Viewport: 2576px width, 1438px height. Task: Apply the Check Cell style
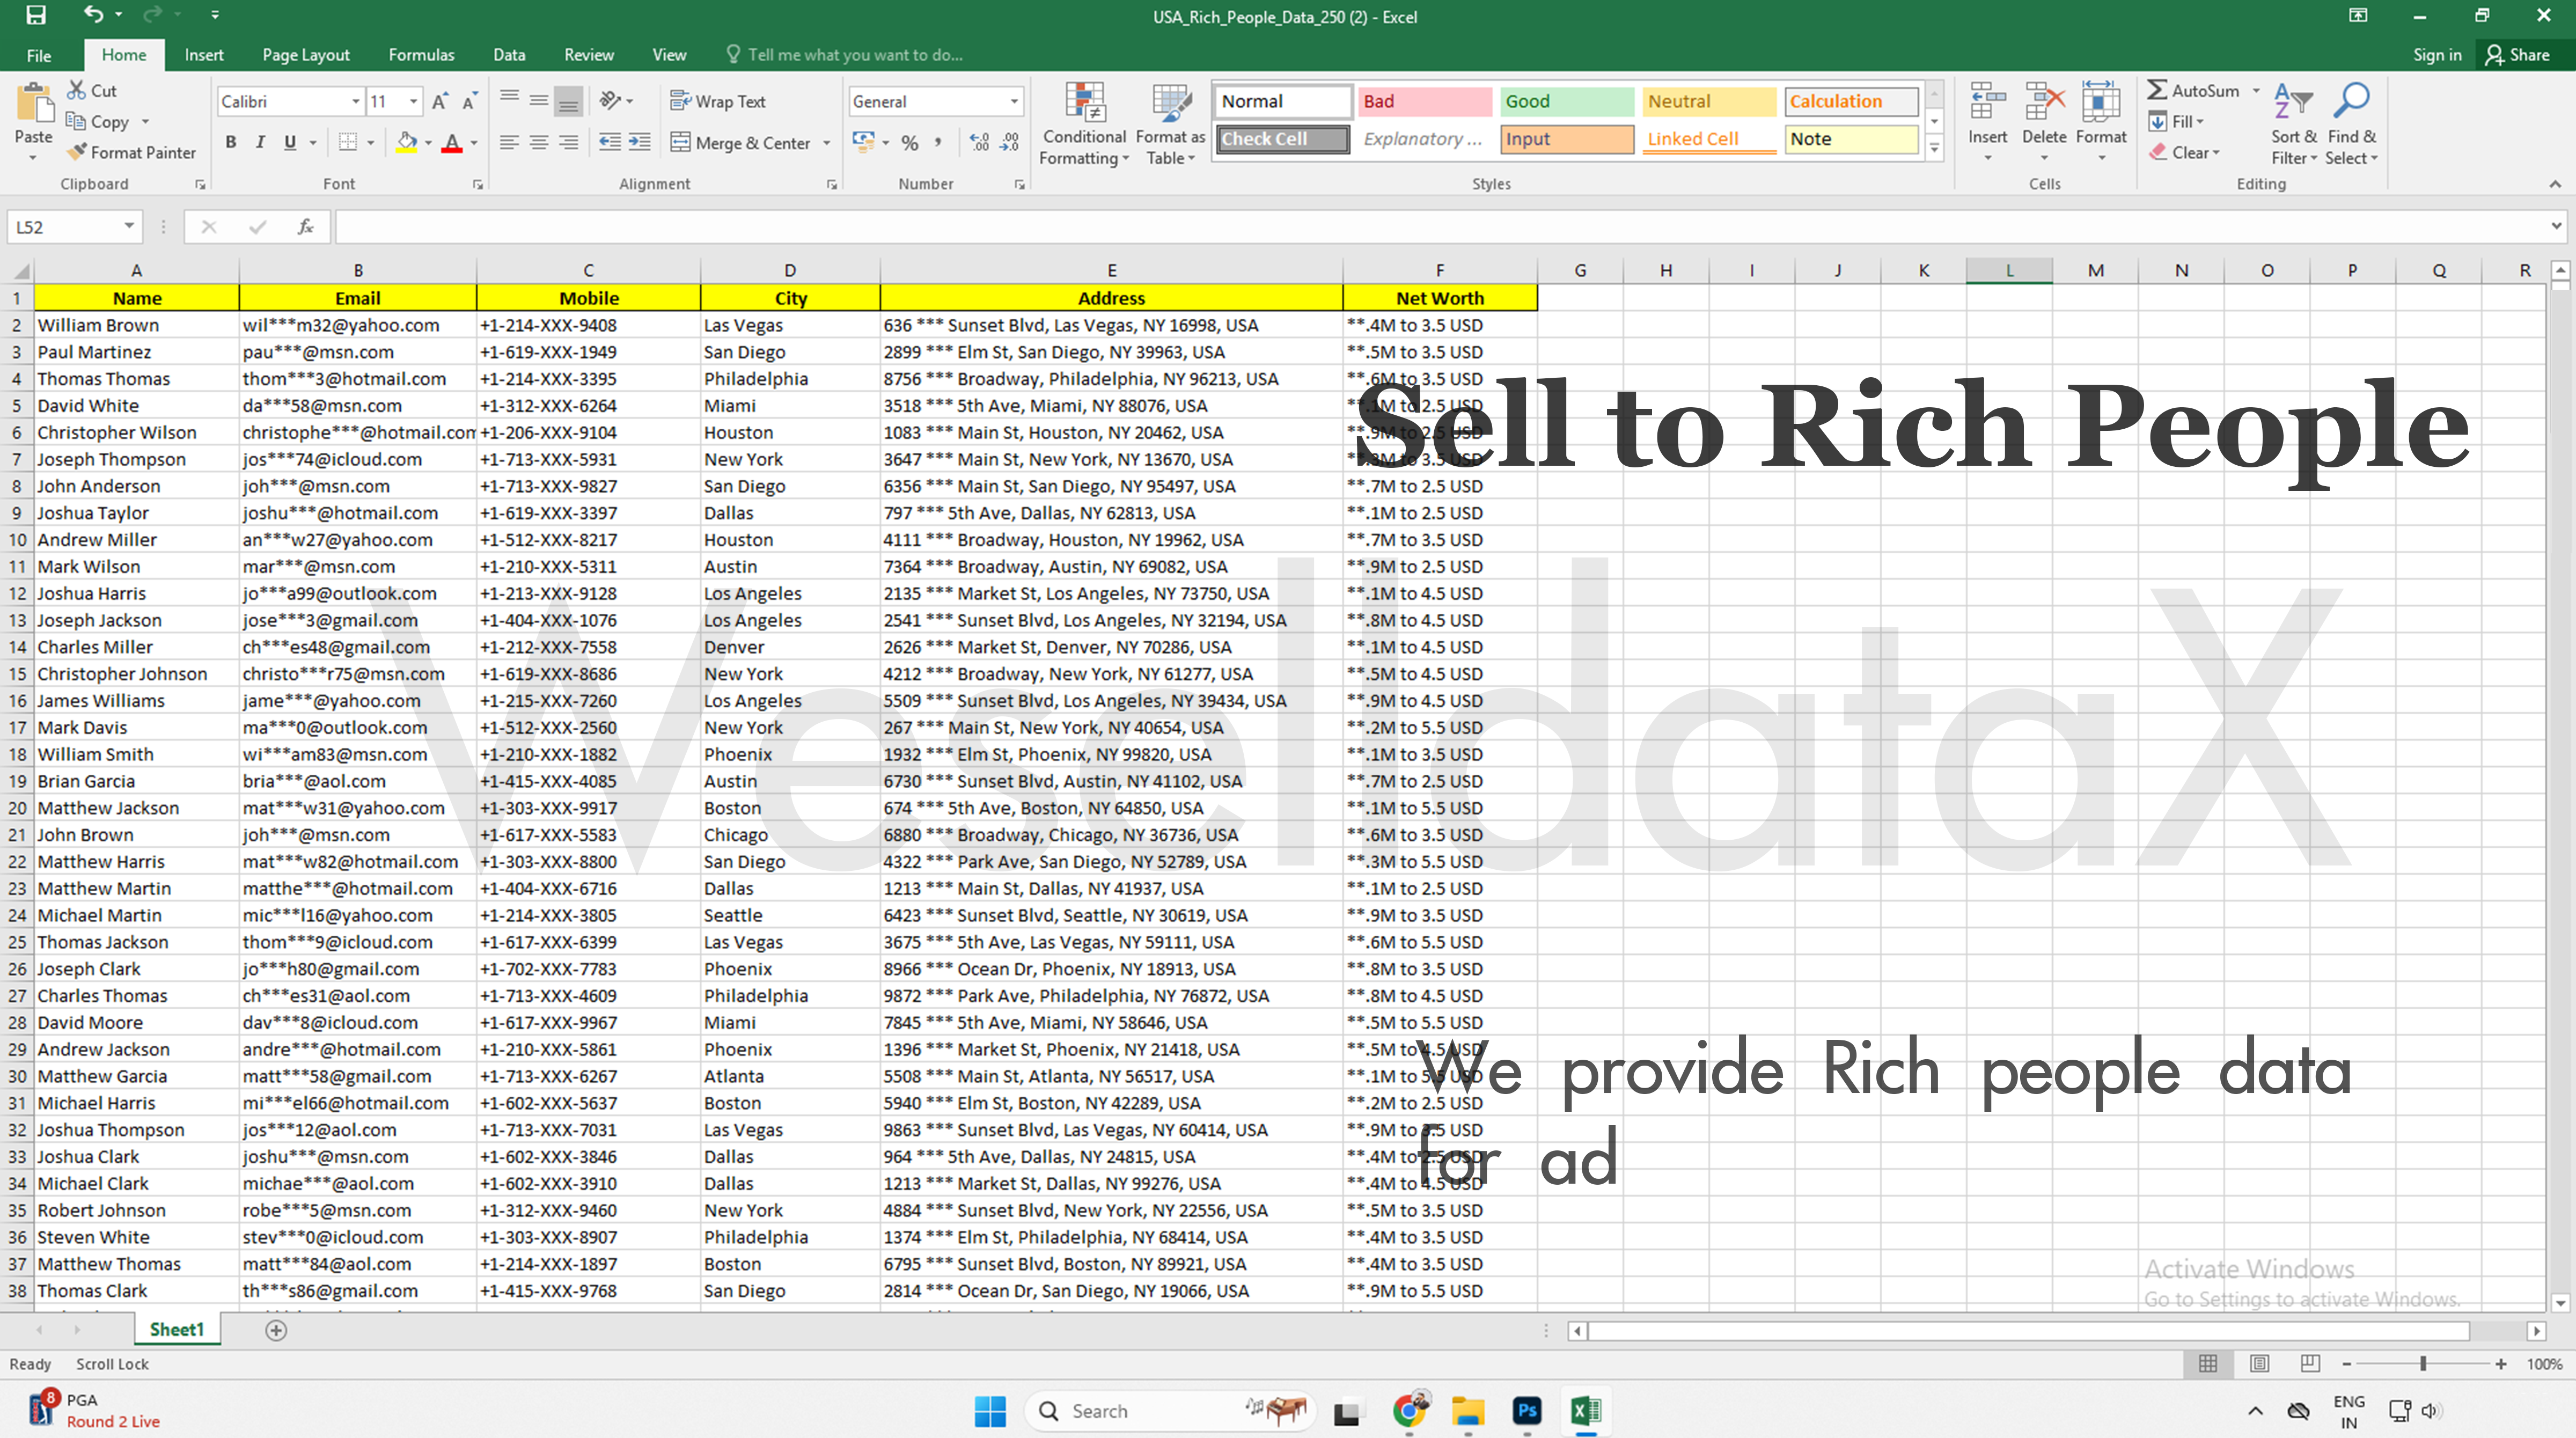[1282, 139]
